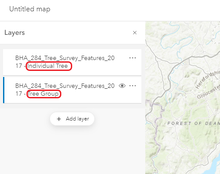The image size is (220, 174).
Task: Click the Forest of Dean map label
Action: pos(193,124)
